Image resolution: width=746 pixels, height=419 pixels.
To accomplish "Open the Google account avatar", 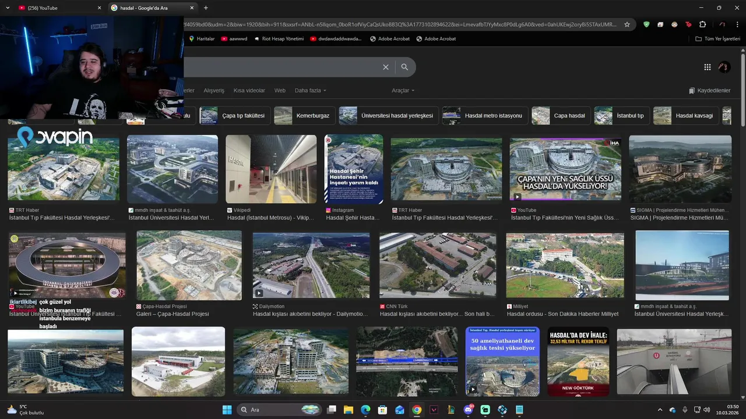I will 724,67.
